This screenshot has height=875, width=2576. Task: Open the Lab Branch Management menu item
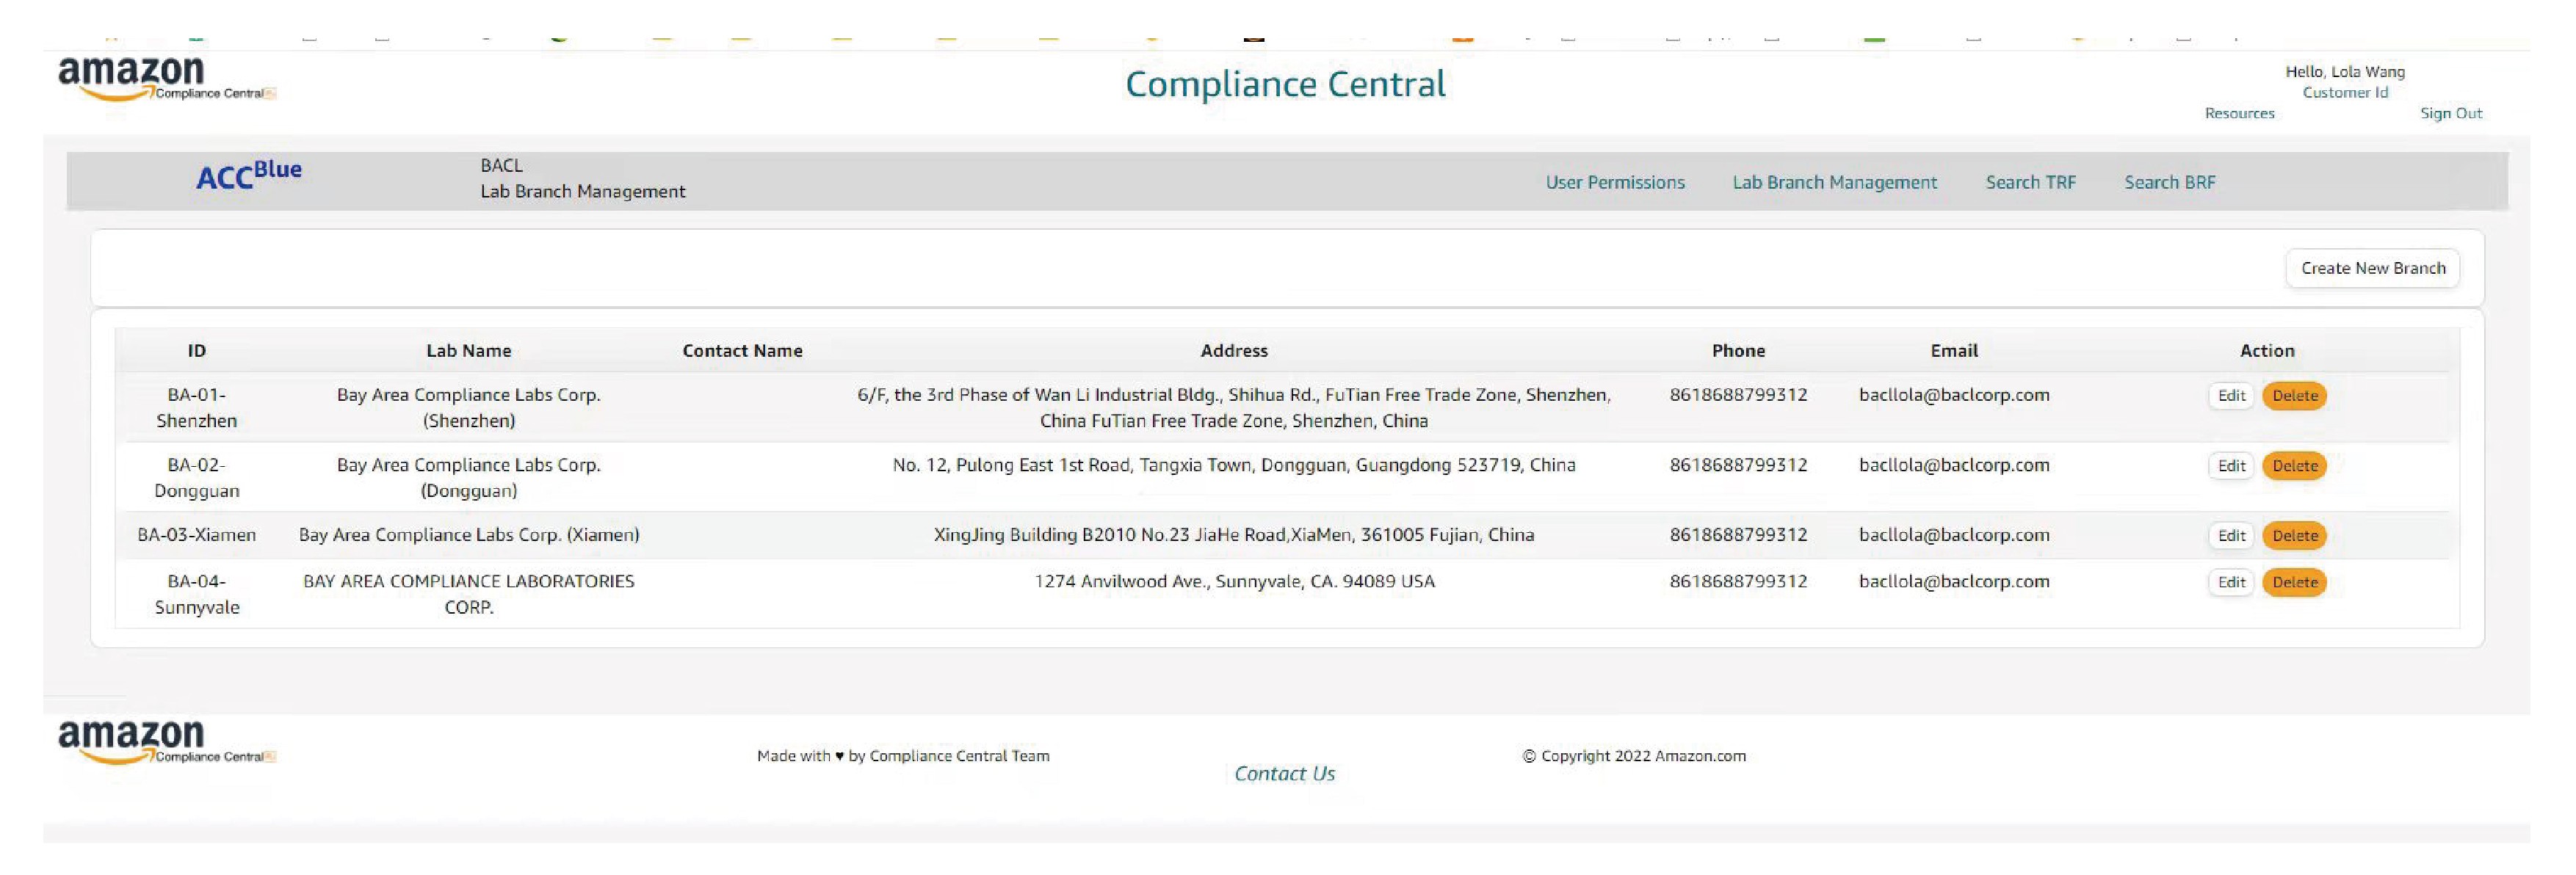coord(1834,182)
